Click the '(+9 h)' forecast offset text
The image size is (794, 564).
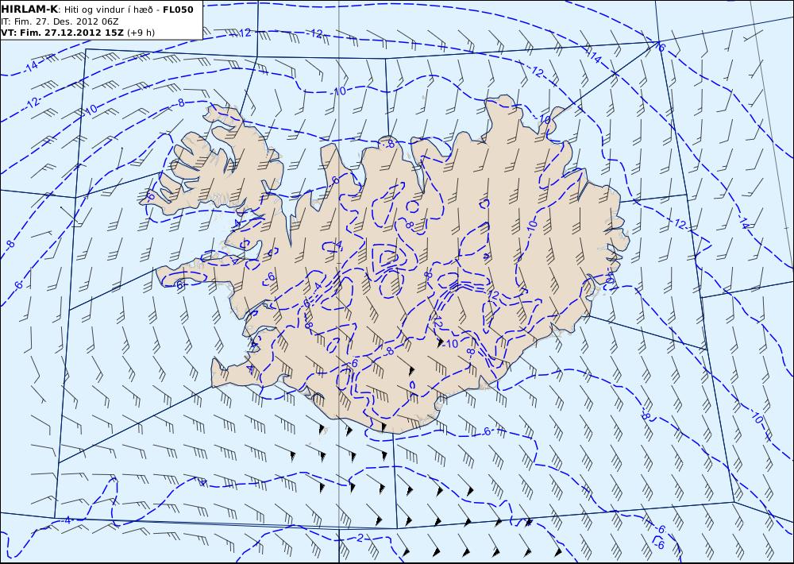tap(141, 33)
